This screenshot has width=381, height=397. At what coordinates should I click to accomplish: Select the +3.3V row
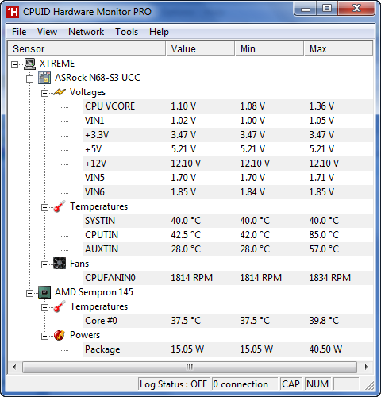228,135
